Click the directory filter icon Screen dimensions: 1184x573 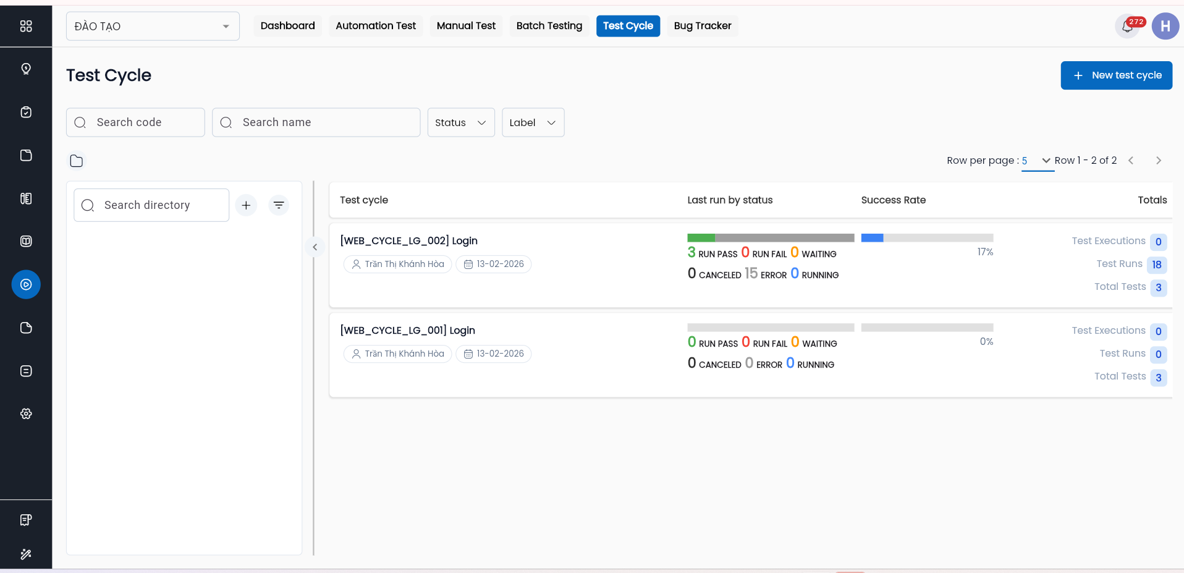click(x=279, y=205)
